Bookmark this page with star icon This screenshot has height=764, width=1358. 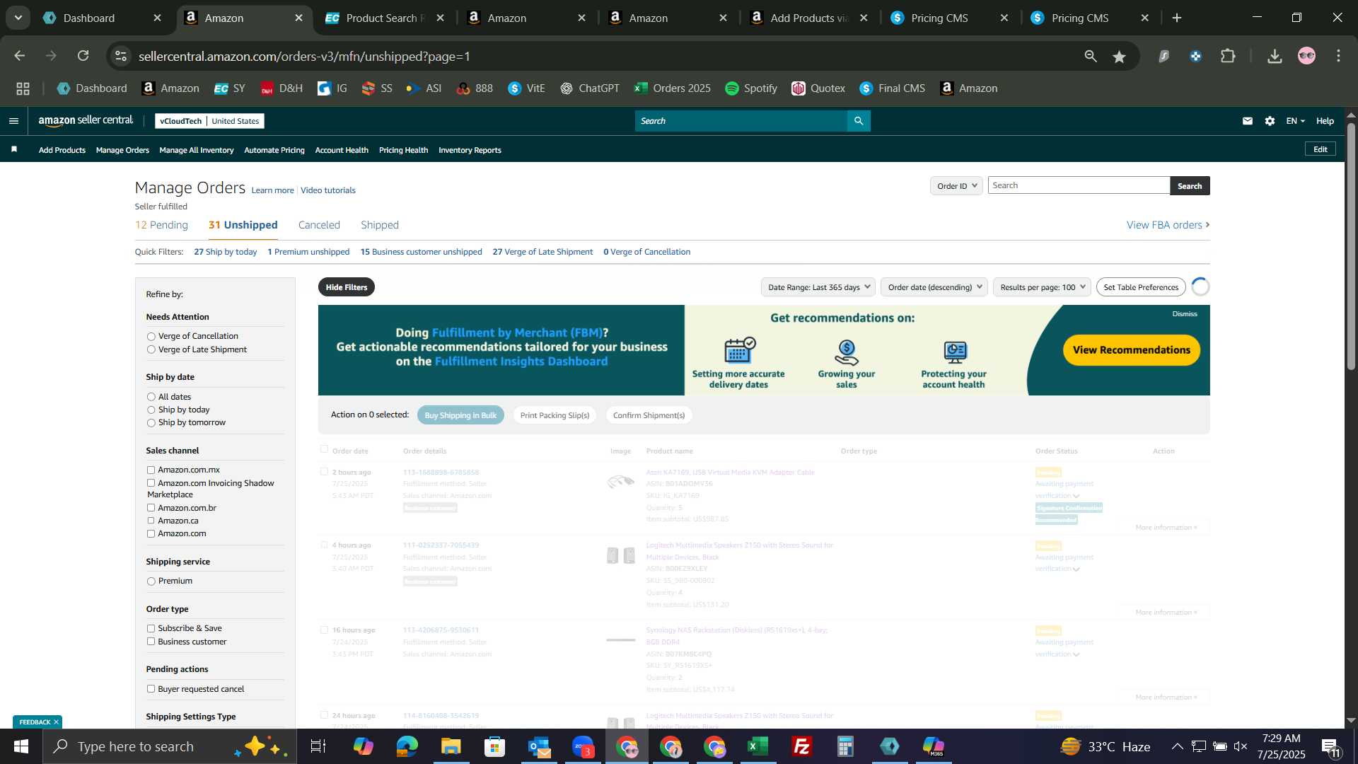pyautogui.click(x=1119, y=57)
